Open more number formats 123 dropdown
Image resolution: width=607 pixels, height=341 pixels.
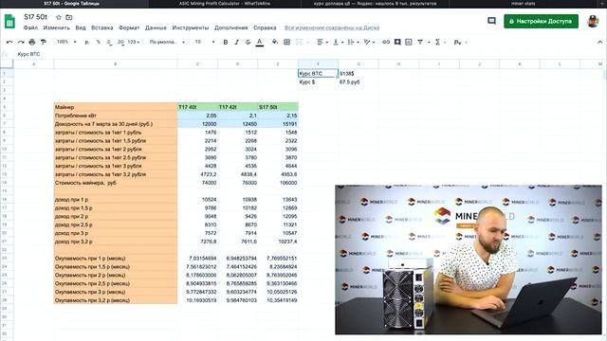pyautogui.click(x=133, y=42)
